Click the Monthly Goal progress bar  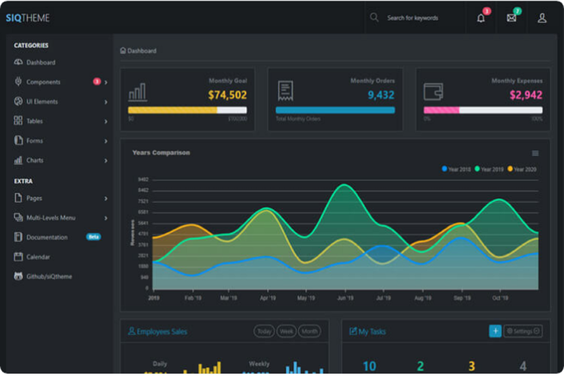tap(187, 110)
